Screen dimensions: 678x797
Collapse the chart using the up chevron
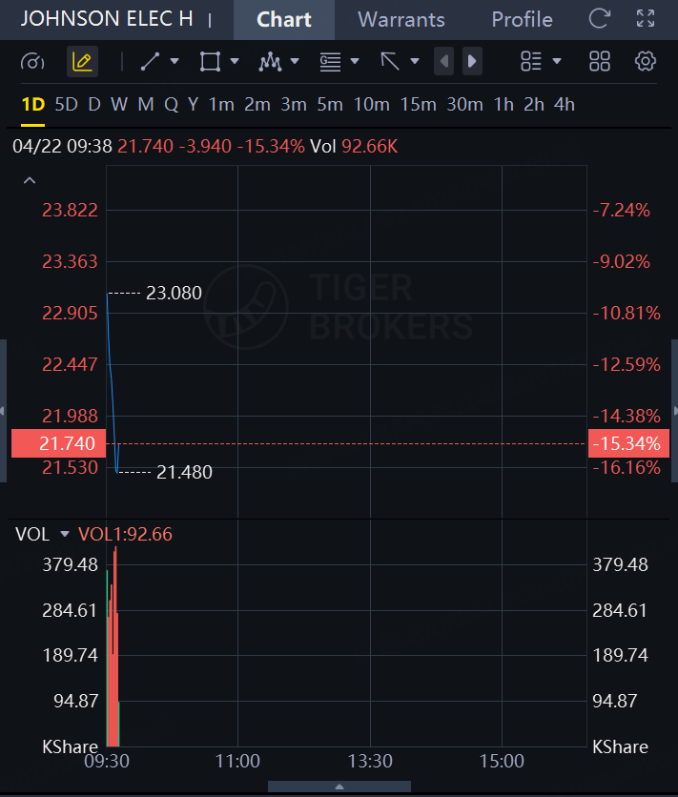click(30, 180)
